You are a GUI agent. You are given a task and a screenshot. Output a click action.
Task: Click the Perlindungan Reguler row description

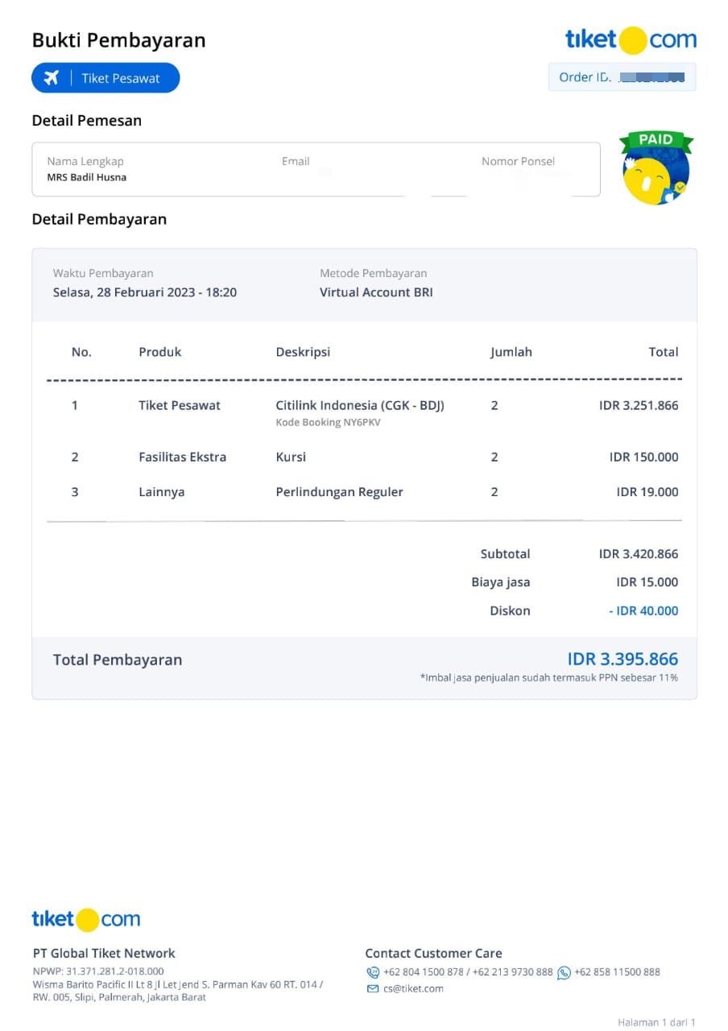(339, 492)
